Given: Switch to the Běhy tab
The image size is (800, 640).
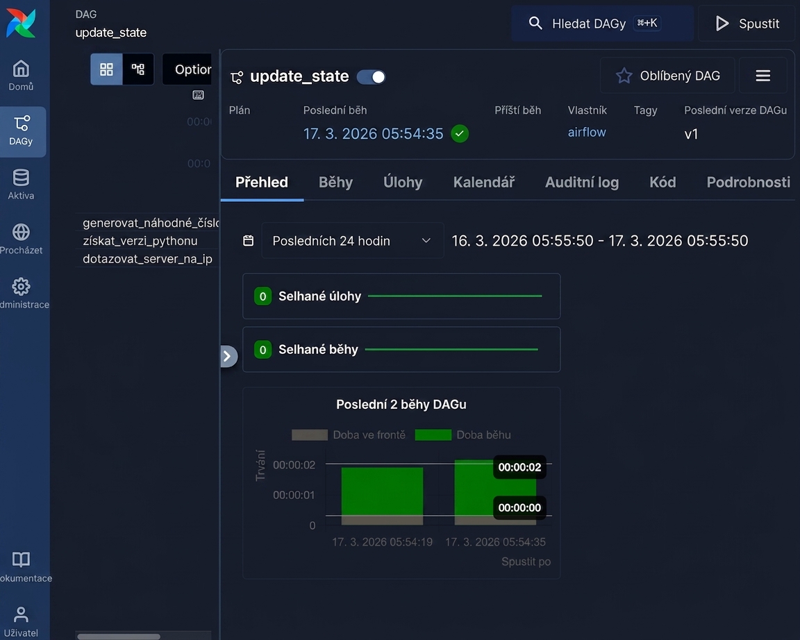Looking at the screenshot, I should 335,183.
